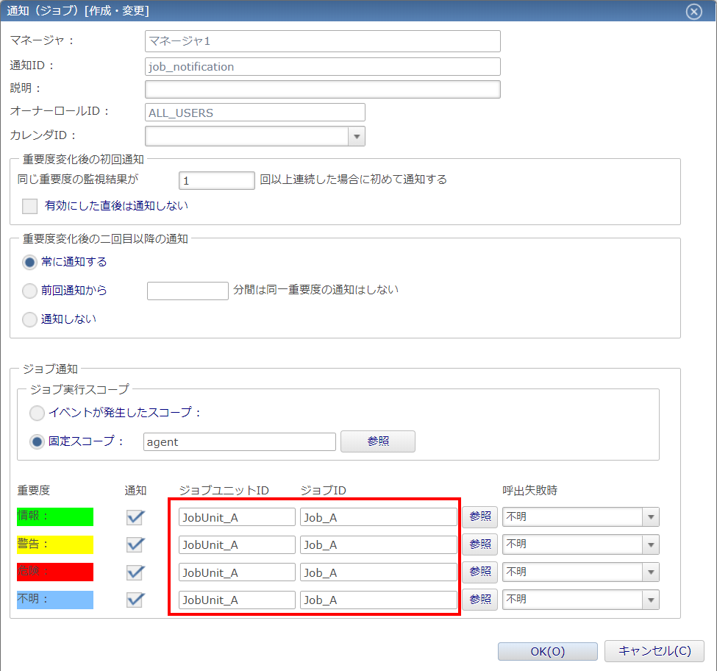Uncheck 通知 checkbox for 不明 row
Screen dimensions: 717x671
[135, 600]
